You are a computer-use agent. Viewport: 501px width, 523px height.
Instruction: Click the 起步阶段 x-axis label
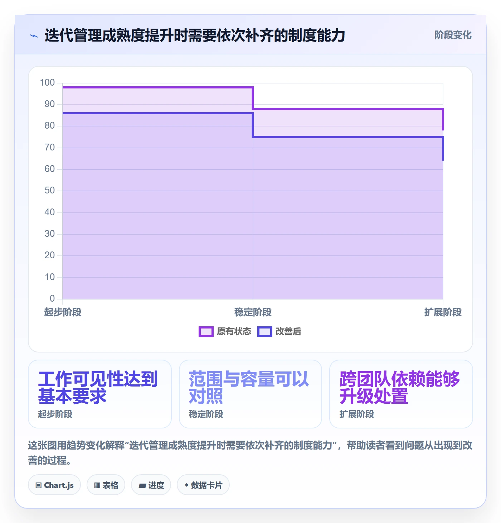click(x=63, y=312)
